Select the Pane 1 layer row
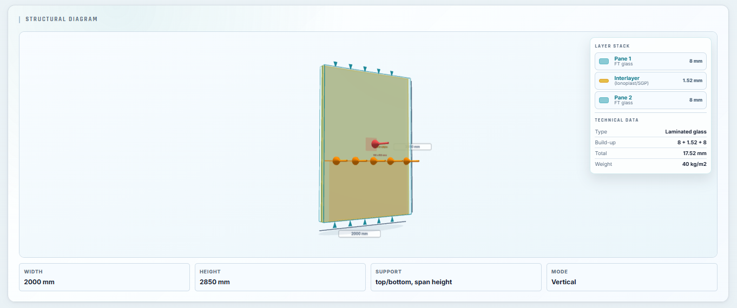The image size is (737, 308). tap(650, 61)
